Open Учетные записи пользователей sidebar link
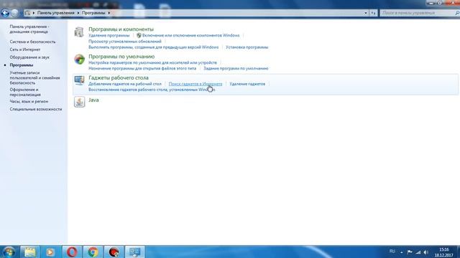Viewport: 460px width, 258px height. point(34,78)
